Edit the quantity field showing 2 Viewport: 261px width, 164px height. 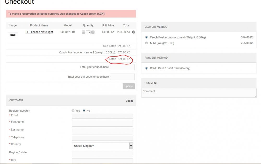88,32
